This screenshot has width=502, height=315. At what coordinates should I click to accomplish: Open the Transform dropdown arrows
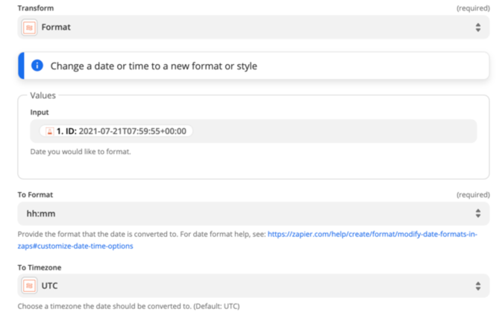(478, 28)
